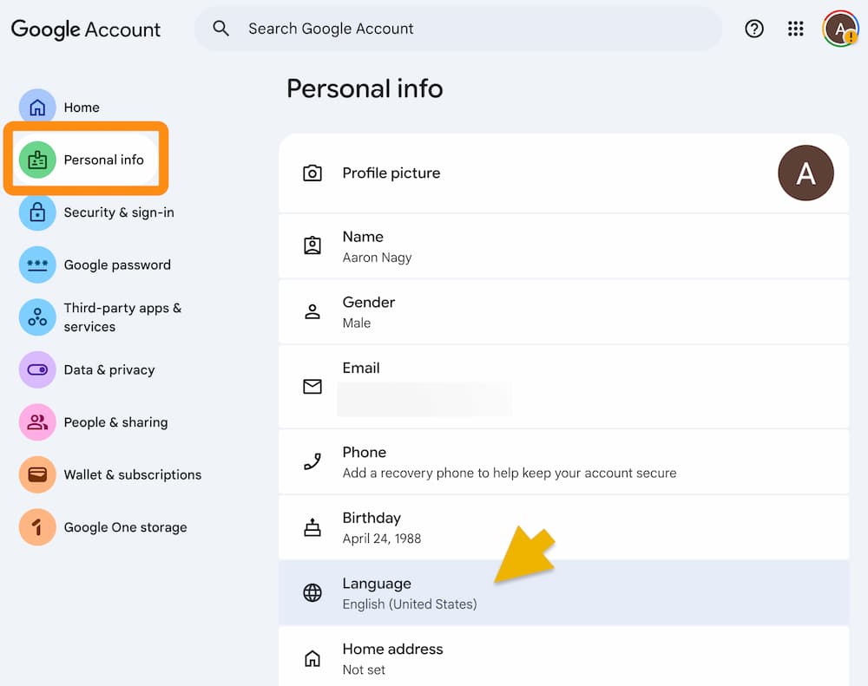
Task: Open the People & sharing icon
Action: 37,422
